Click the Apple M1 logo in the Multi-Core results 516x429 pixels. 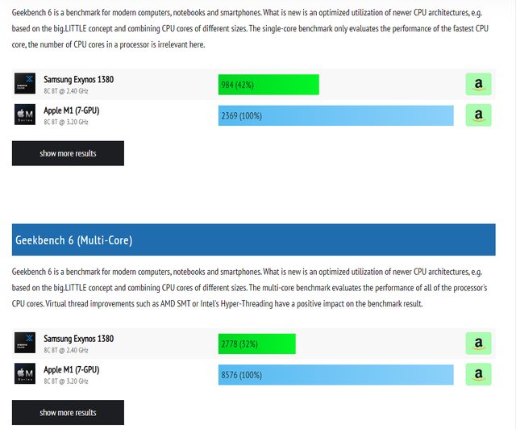coord(25,374)
